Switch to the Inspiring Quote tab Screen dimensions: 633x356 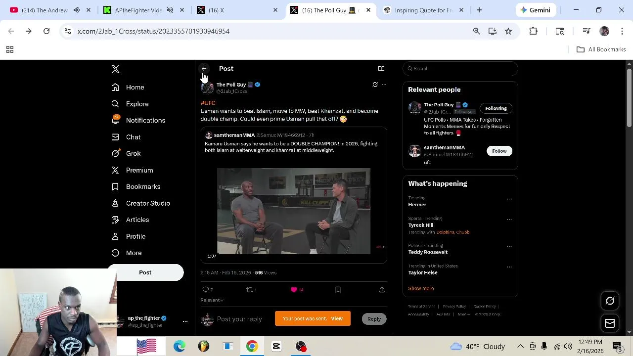point(423,10)
